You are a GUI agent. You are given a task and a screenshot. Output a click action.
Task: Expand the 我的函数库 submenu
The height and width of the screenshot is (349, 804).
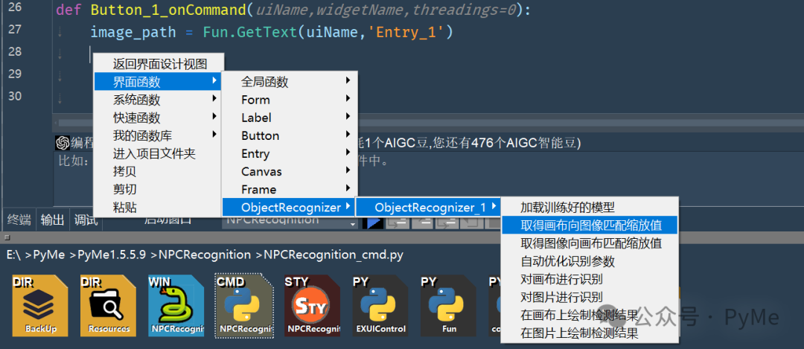click(x=158, y=135)
